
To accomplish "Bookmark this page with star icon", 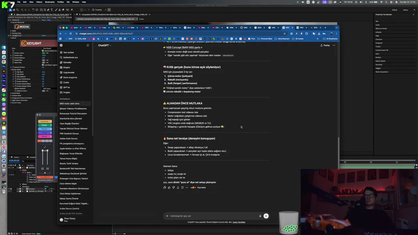I will pyautogui.click(x=284, y=33).
